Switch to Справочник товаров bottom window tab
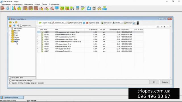Screen dimensions: 182x102 12,97
